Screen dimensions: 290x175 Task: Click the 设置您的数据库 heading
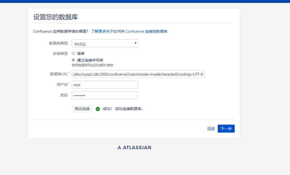pos(56,17)
